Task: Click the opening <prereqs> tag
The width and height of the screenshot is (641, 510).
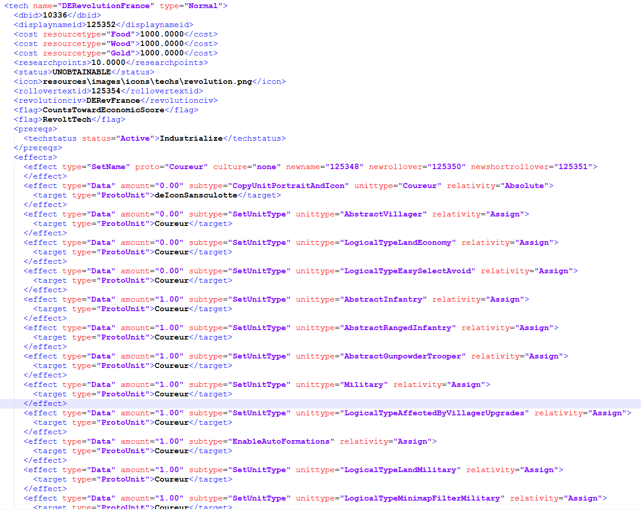Action: [36, 129]
